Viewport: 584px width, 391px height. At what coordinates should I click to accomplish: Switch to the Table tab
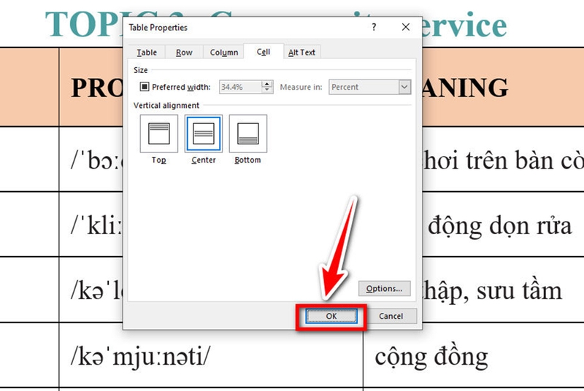click(147, 53)
